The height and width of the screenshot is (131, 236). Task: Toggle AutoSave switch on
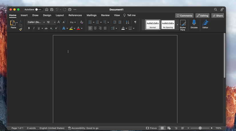38,9
